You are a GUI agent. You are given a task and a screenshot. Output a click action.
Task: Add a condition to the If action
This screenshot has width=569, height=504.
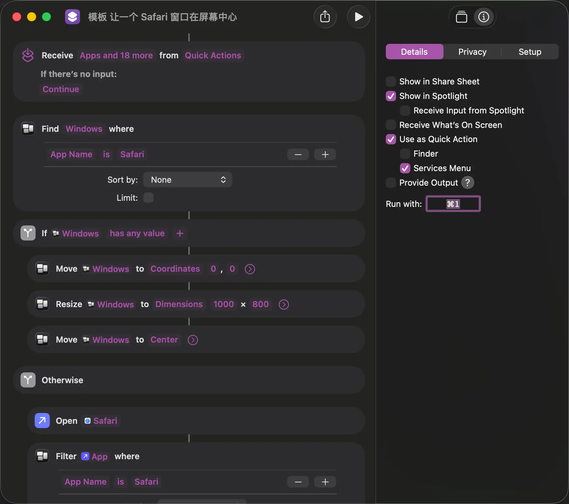(x=180, y=233)
